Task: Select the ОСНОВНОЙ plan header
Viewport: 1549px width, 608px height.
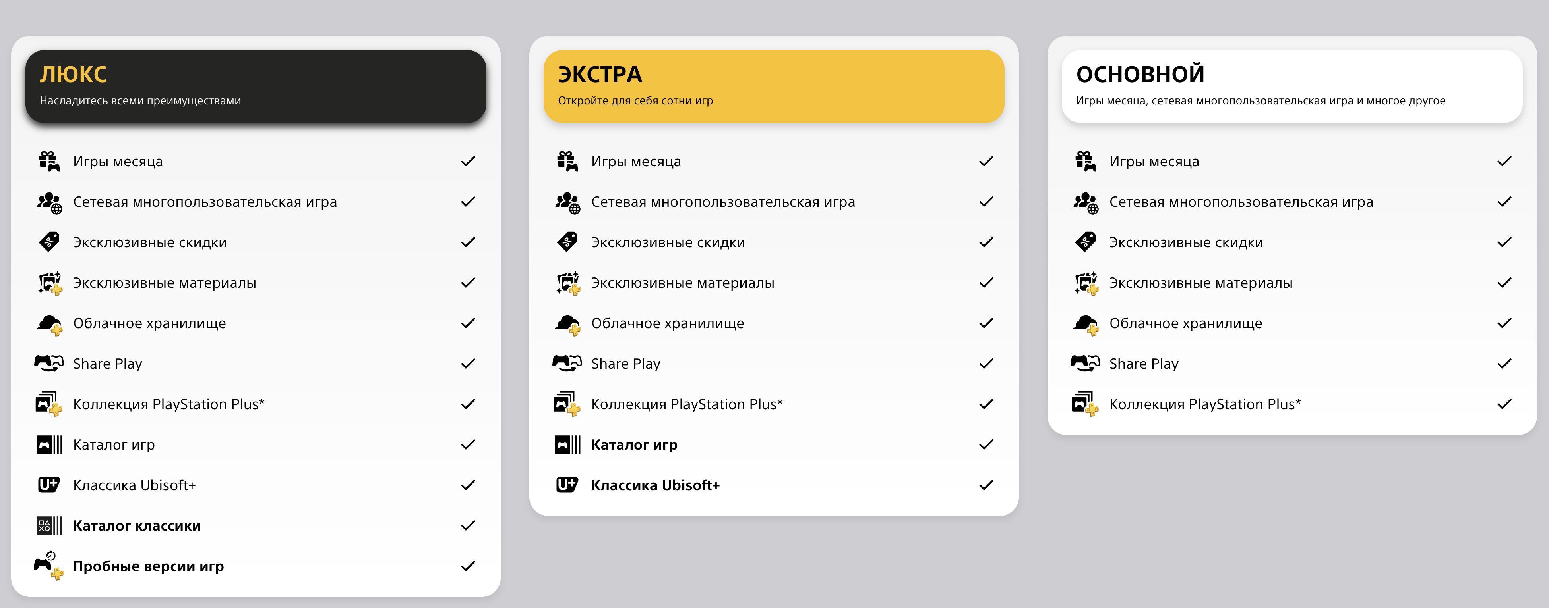Action: point(1292,87)
